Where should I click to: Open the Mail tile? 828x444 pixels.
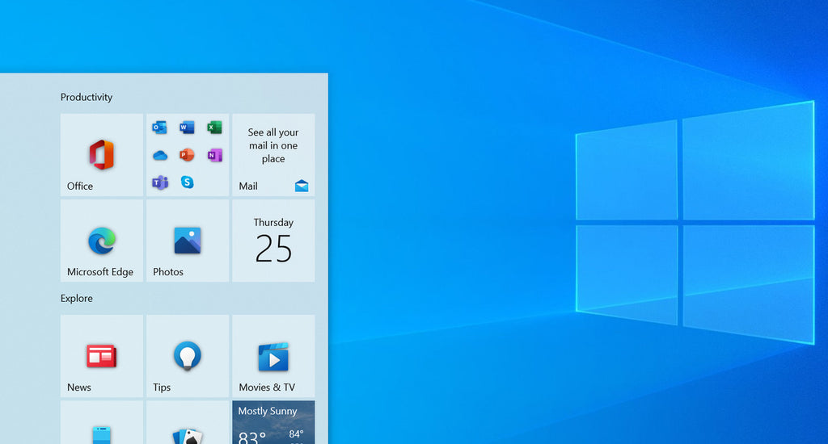click(x=273, y=155)
